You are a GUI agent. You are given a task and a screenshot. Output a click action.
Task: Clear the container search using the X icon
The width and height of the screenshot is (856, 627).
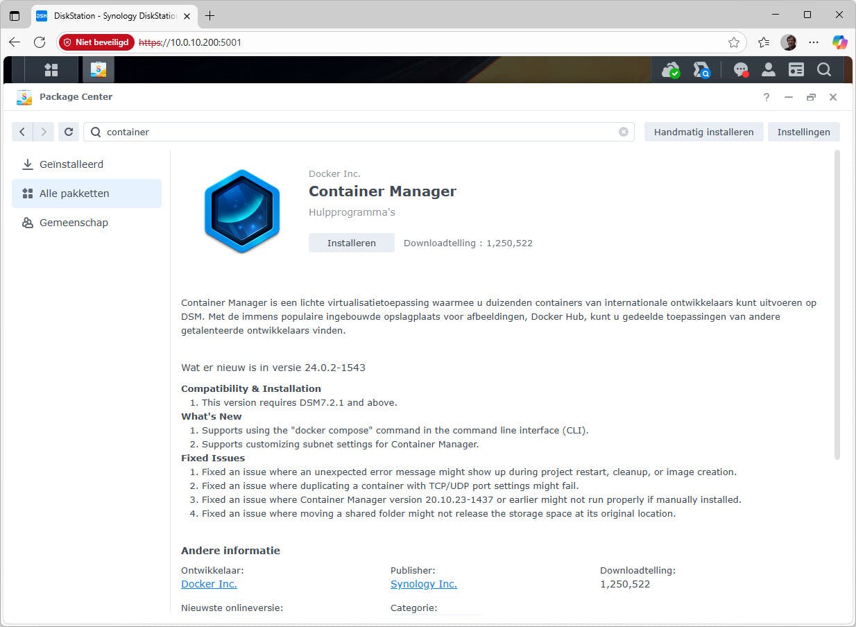[623, 132]
